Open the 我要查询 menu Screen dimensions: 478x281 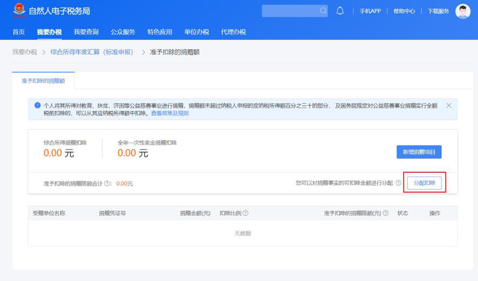tap(86, 32)
